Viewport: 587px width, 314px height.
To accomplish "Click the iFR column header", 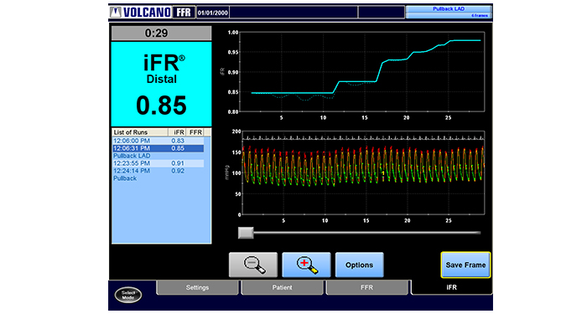I will click(178, 132).
